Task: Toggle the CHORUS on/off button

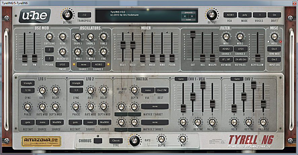Action: tap(98, 141)
